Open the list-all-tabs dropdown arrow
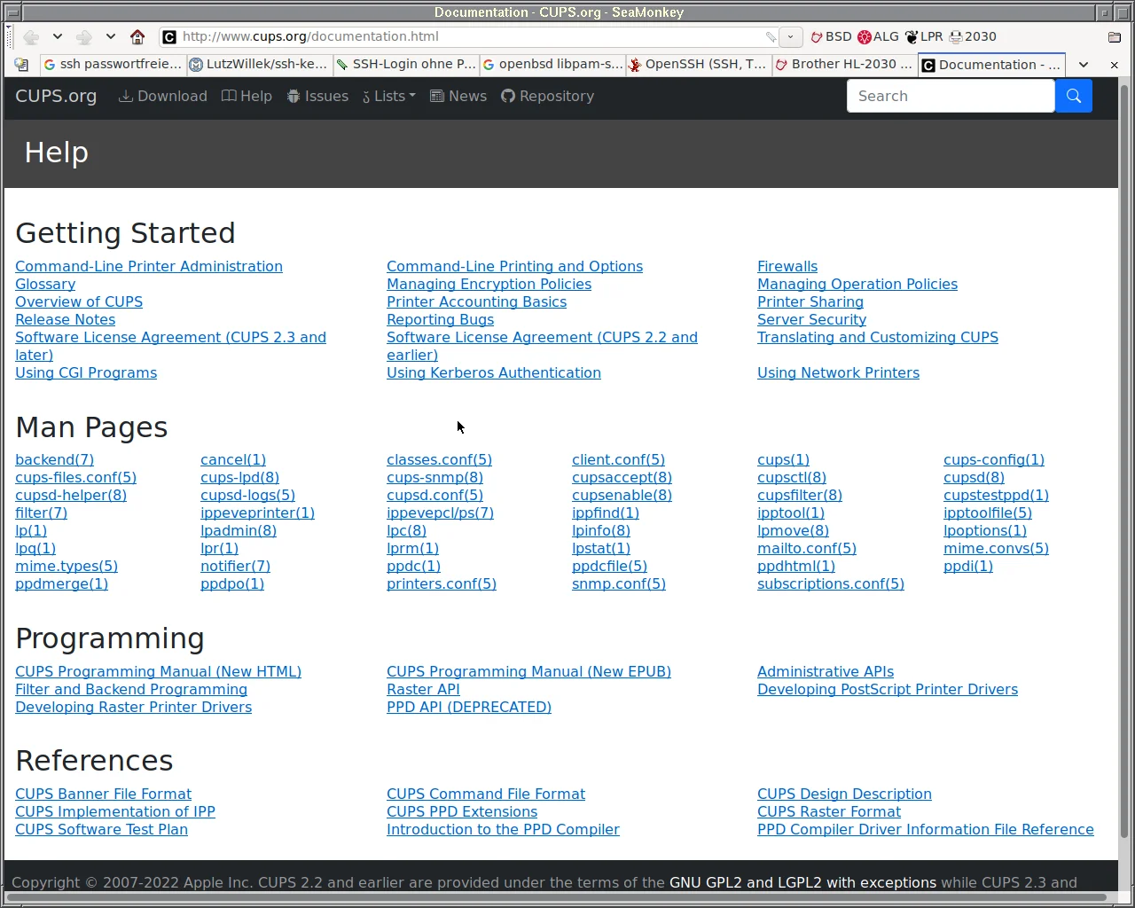 [1084, 65]
